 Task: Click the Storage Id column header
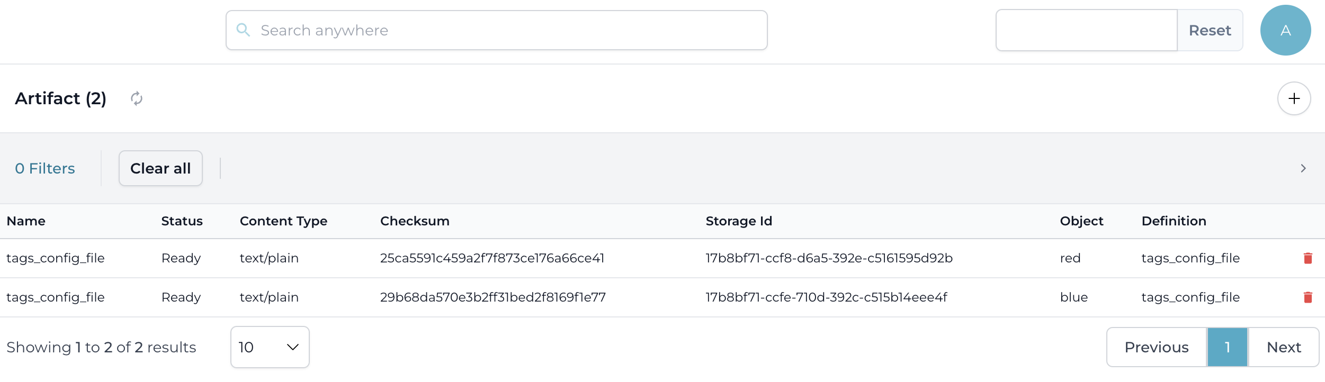pos(739,221)
